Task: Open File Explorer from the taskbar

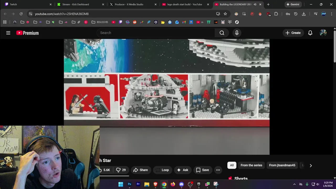Action: 147,184
